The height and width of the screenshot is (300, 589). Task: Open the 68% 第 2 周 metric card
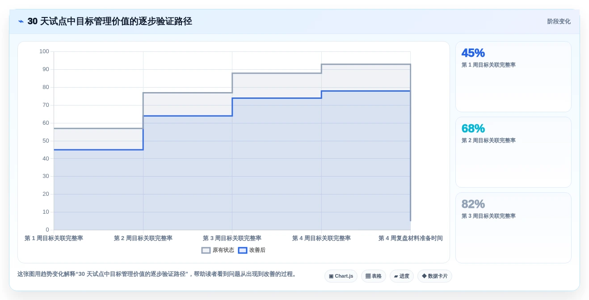pyautogui.click(x=513, y=152)
